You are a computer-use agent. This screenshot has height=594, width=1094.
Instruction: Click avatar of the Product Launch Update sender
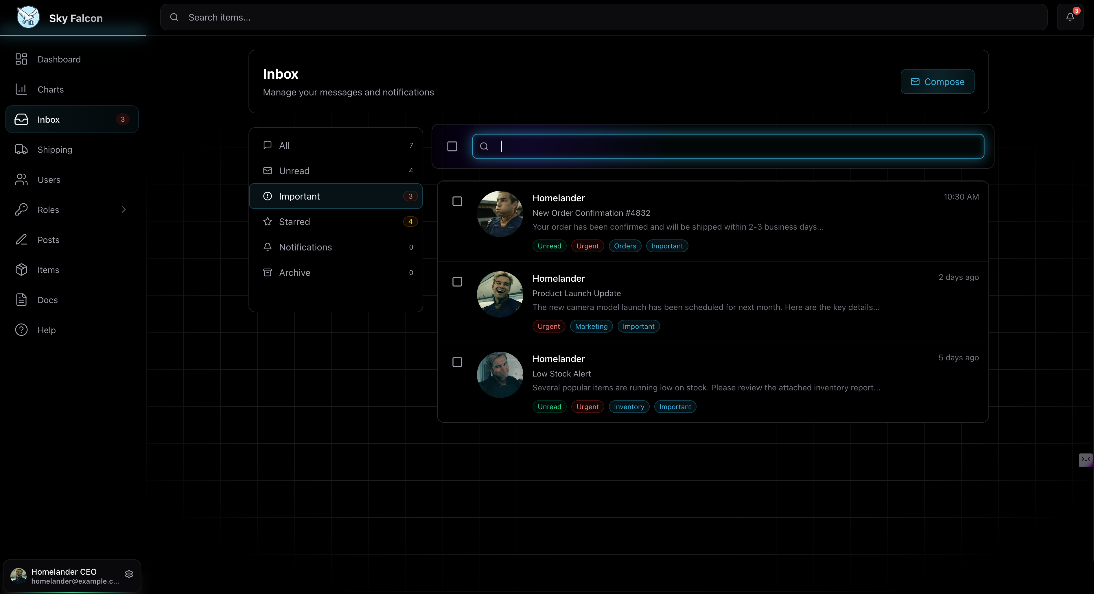pos(500,294)
